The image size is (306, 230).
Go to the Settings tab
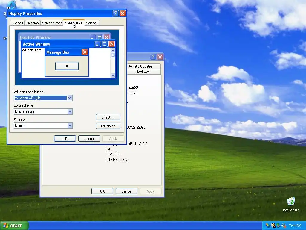[92, 23]
